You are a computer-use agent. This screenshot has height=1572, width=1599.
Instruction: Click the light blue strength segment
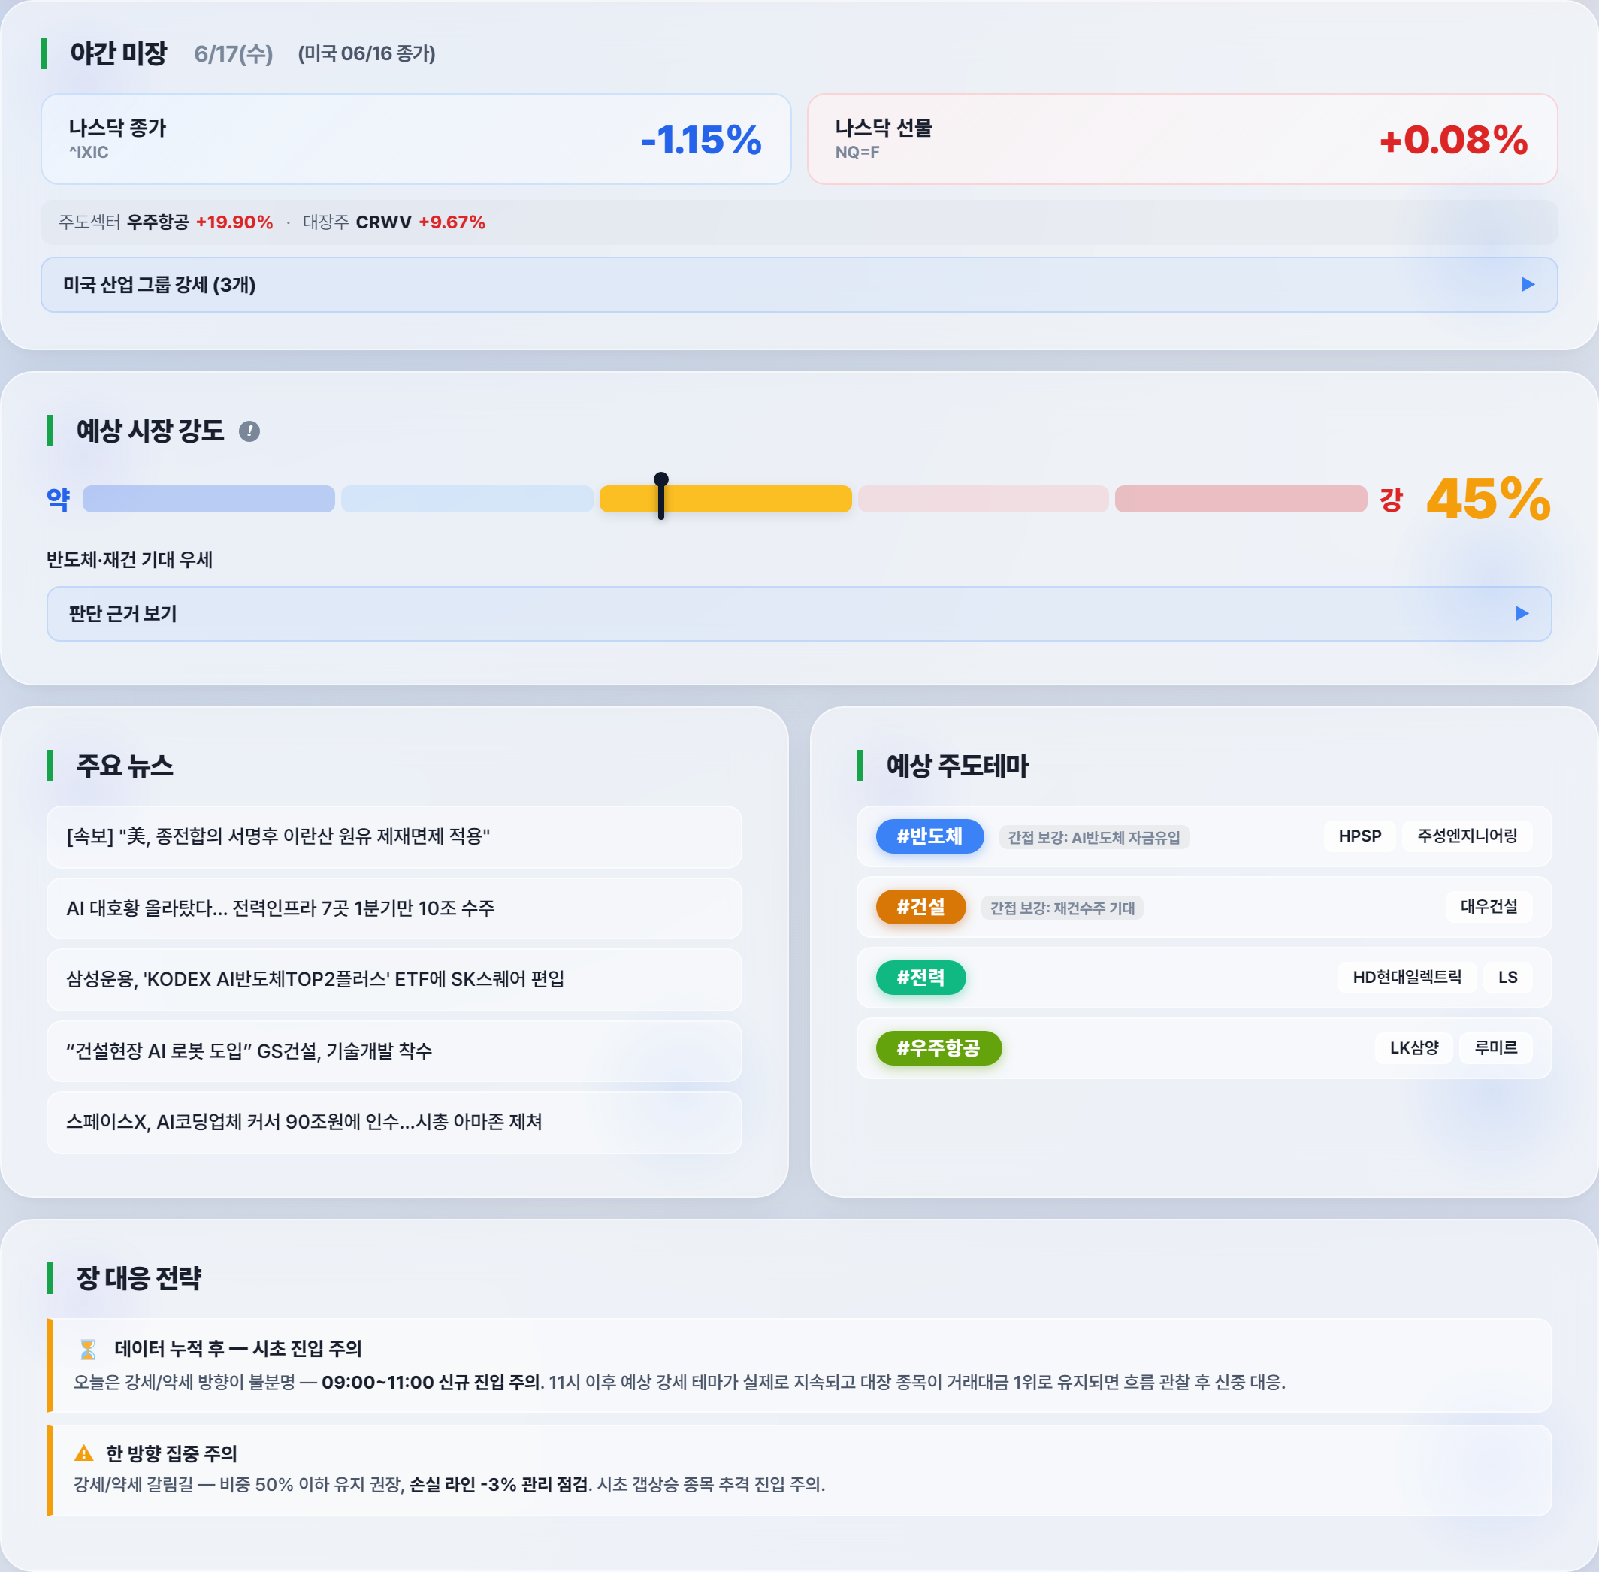467,499
